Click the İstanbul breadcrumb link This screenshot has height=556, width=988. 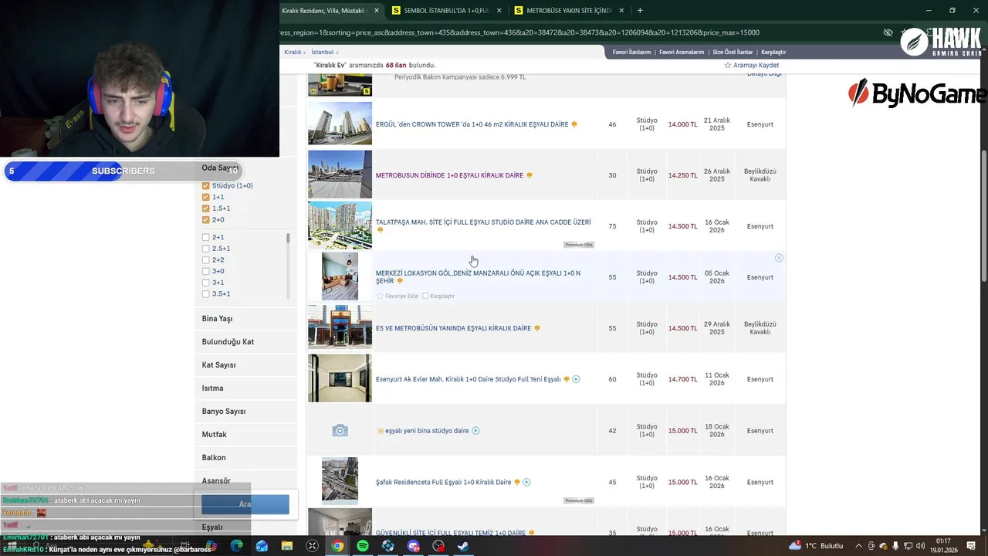[323, 53]
